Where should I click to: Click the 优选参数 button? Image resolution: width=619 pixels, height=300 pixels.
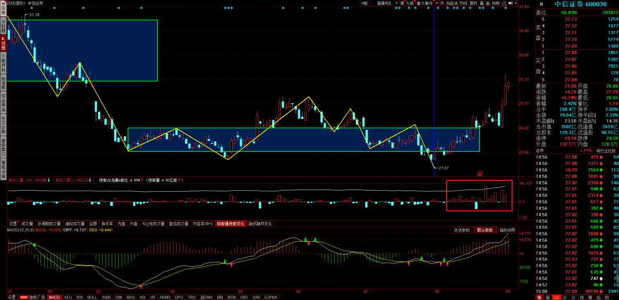461,230
